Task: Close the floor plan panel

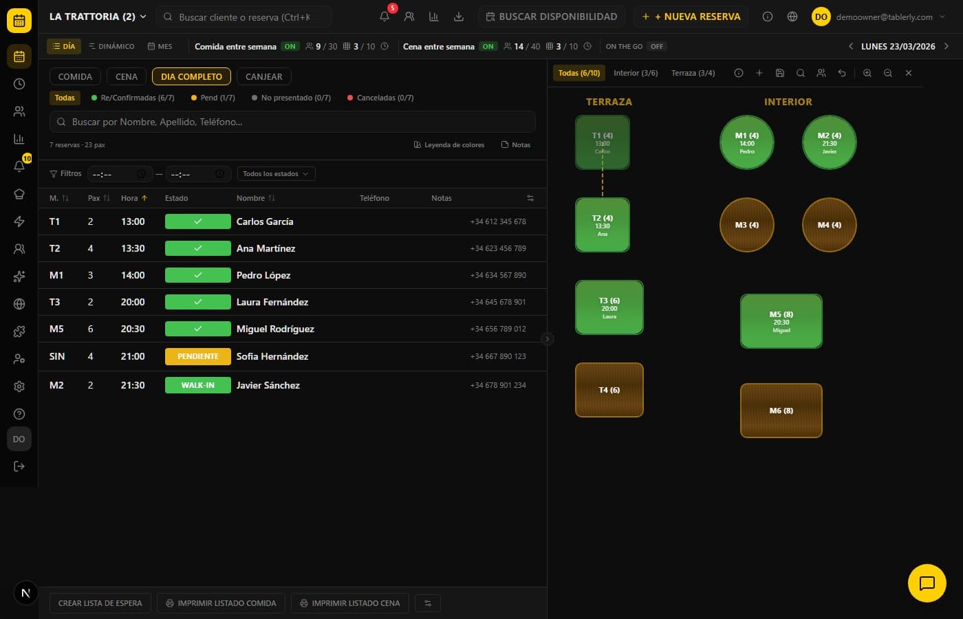Action: (x=909, y=73)
